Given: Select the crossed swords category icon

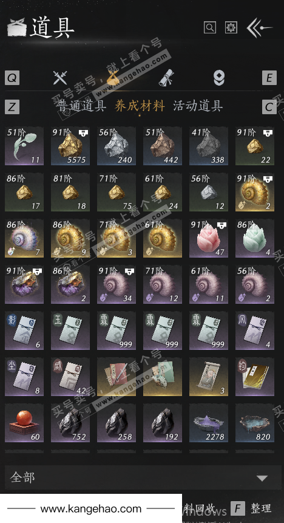Looking at the screenshot, I should (x=60, y=78).
